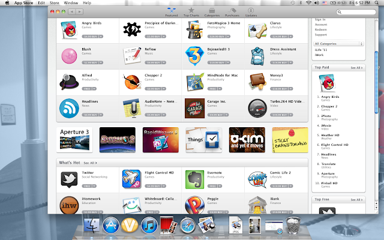
Task: Switch to the Categories tab
Action: click(212, 12)
